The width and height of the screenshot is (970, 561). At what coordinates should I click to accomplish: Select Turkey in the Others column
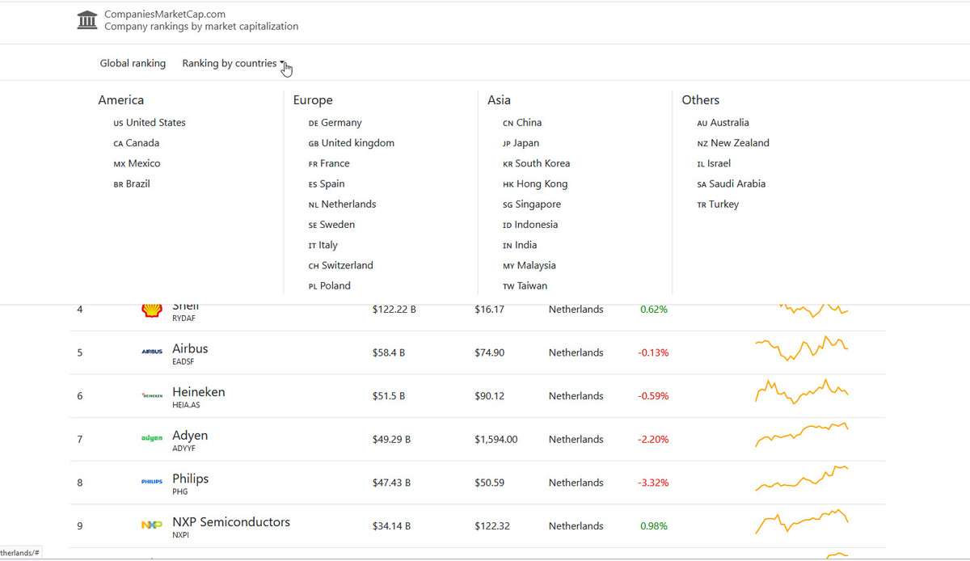718,205
